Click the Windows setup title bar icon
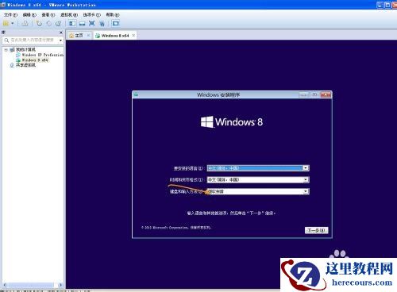The image size is (397, 292). [136, 94]
